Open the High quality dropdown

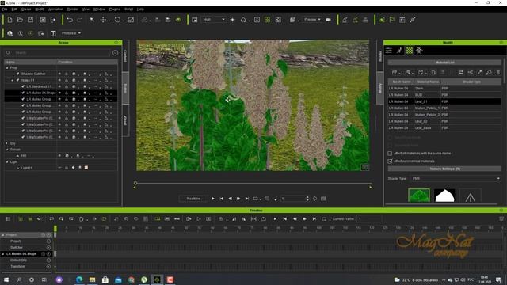pos(213,20)
